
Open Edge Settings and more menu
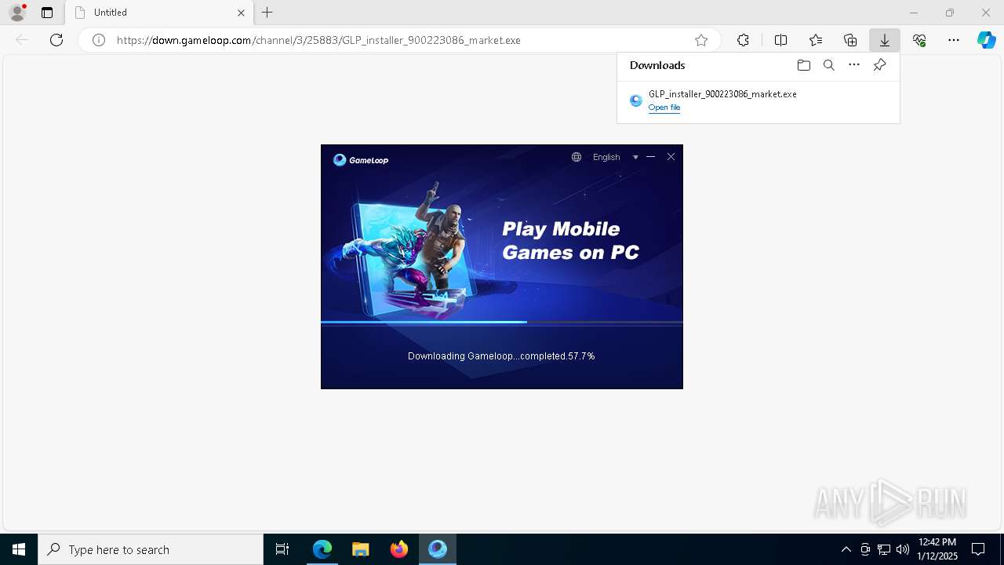(954, 40)
